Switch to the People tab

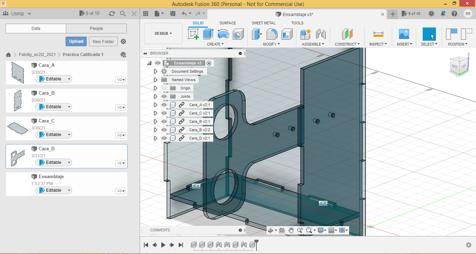pyautogui.click(x=96, y=29)
